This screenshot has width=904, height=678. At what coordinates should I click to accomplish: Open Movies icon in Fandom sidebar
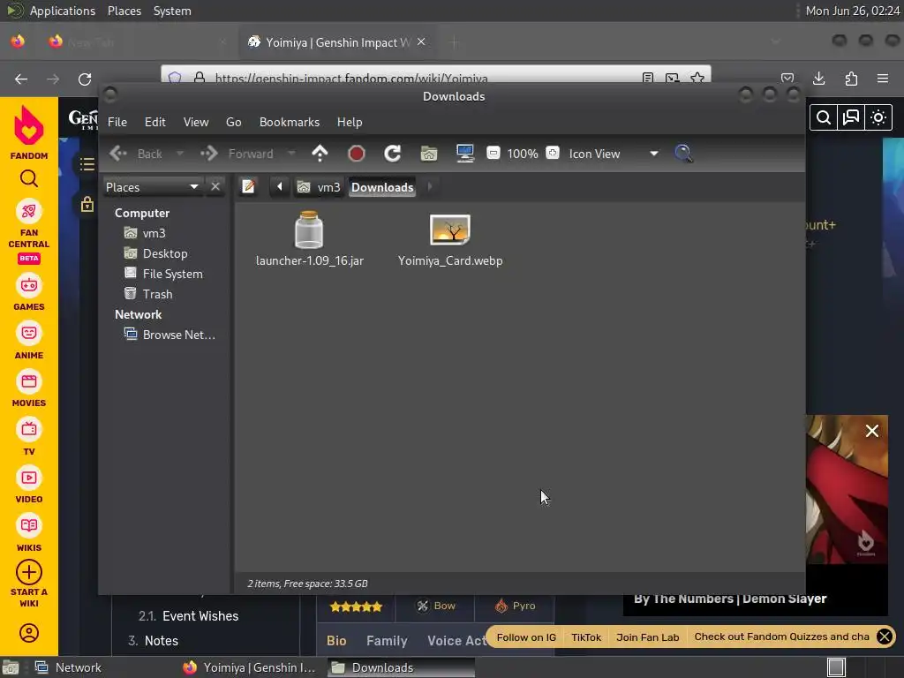pyautogui.click(x=29, y=381)
